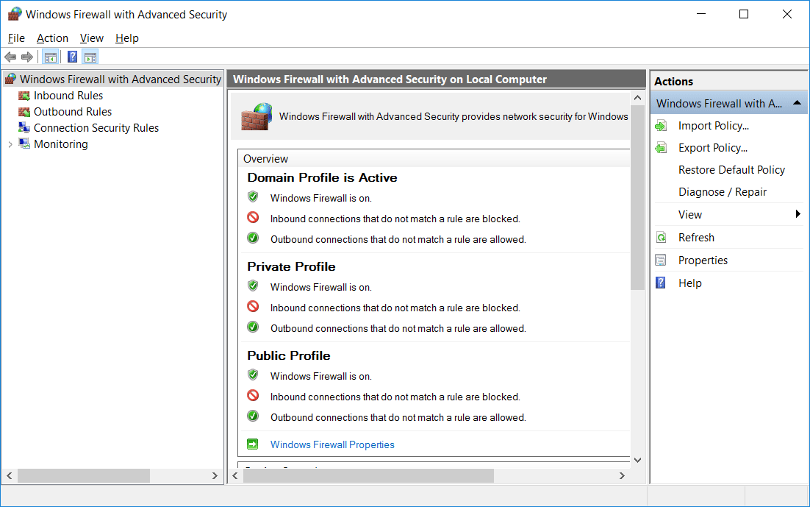Click Import Policy in Actions pane
The height and width of the screenshot is (507, 810).
click(713, 126)
